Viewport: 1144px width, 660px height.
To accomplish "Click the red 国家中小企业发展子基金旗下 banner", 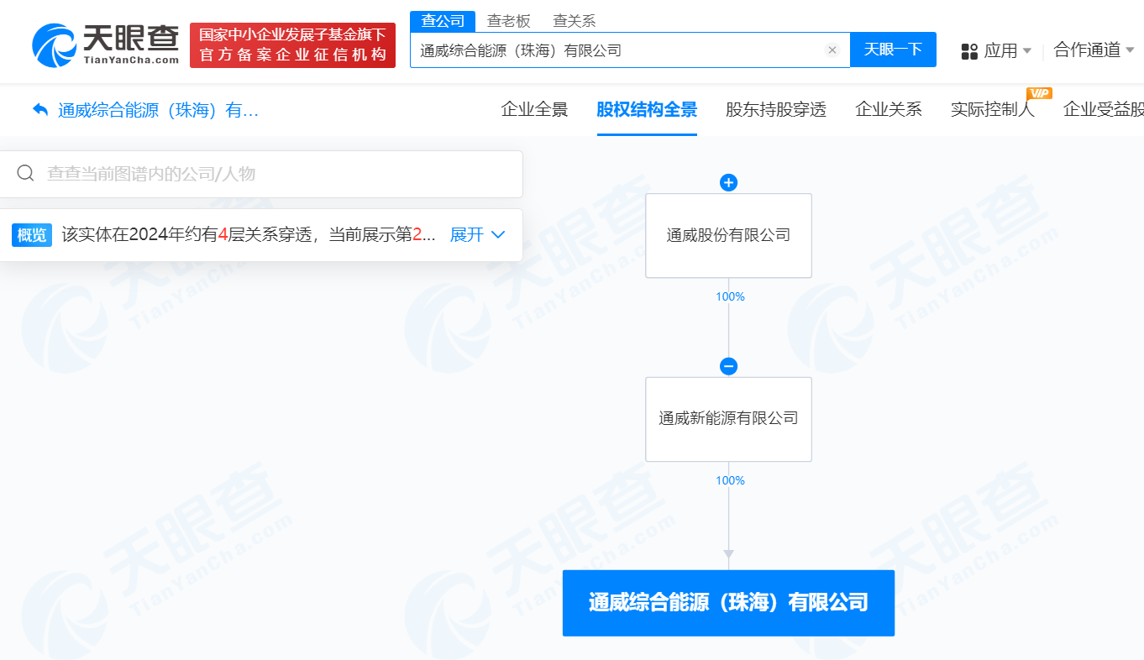I will 292,45.
